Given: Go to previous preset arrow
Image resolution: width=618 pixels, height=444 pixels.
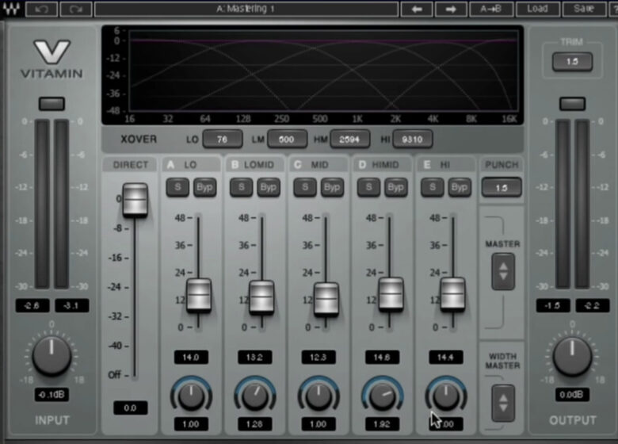Looking at the screenshot, I should pyautogui.click(x=417, y=9).
